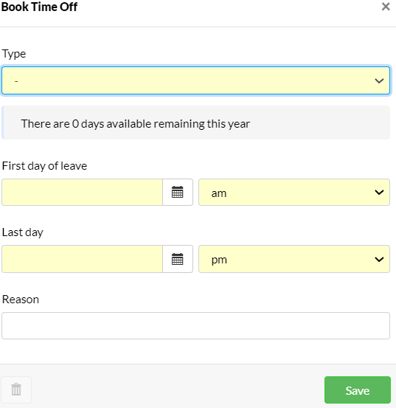Open the calendar picker for first day of leave
This screenshot has width=396, height=408.
pyautogui.click(x=178, y=193)
